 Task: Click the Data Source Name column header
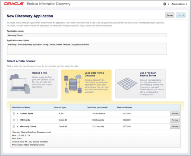21,108
